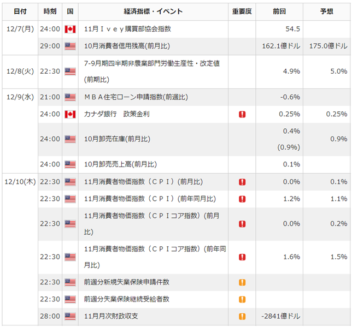Click orange importance icon for 11月月次財政収支
352x327 pixels.
[x=242, y=317]
